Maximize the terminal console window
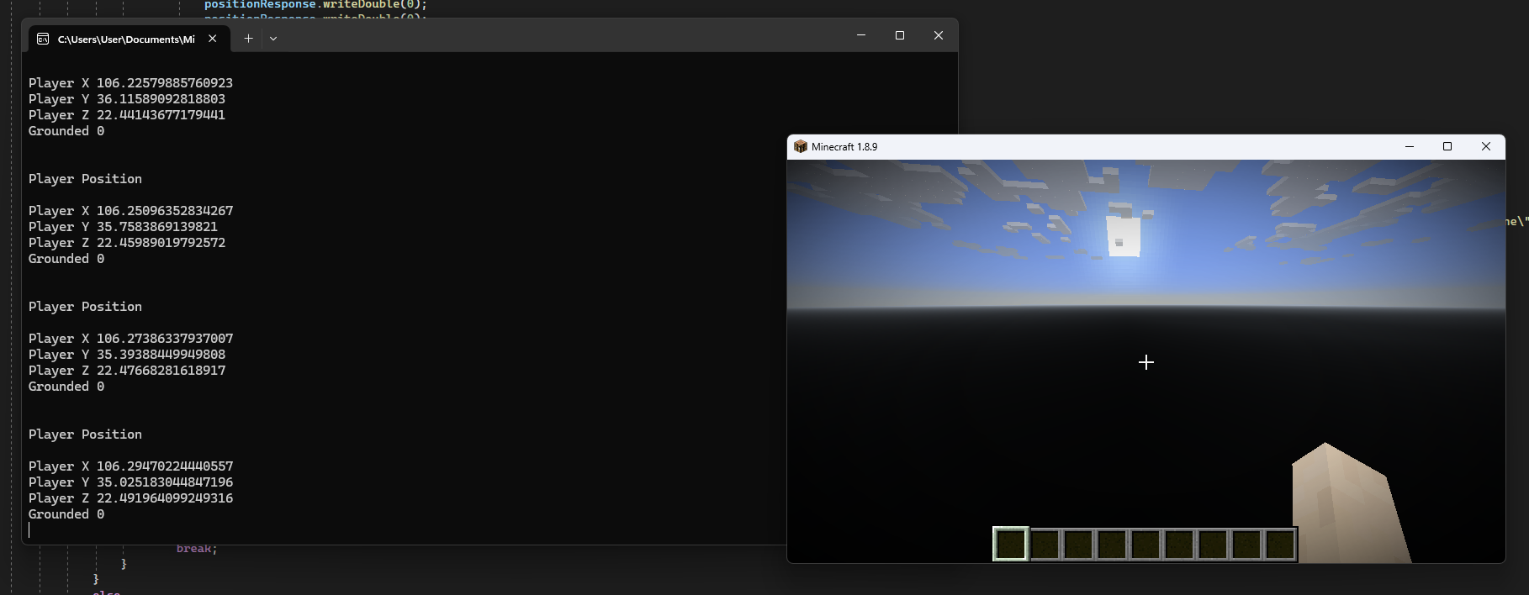1529x595 pixels. click(900, 35)
